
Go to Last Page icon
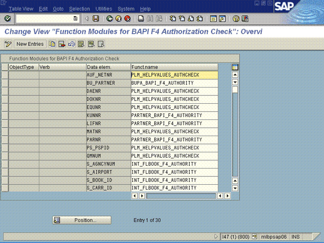199,19
